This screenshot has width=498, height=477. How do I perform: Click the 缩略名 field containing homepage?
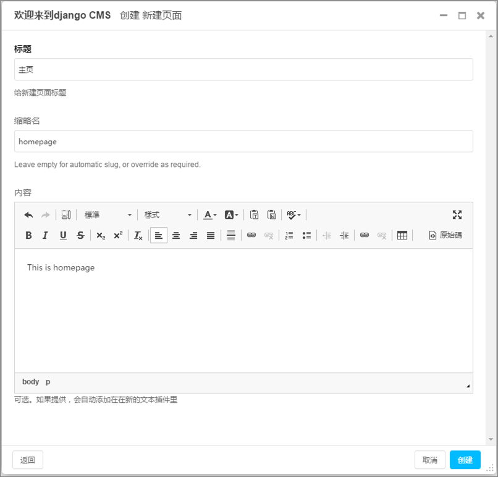(243, 141)
